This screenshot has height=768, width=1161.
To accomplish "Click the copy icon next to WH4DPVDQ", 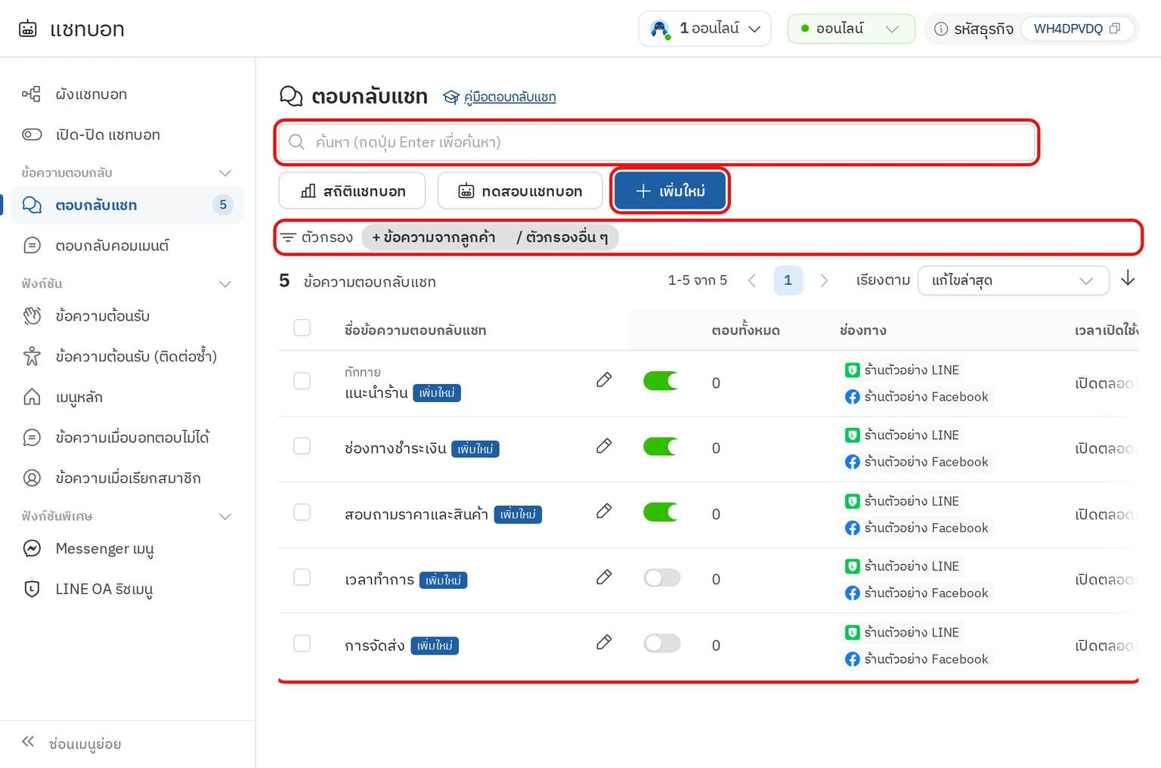I will 1114,29.
